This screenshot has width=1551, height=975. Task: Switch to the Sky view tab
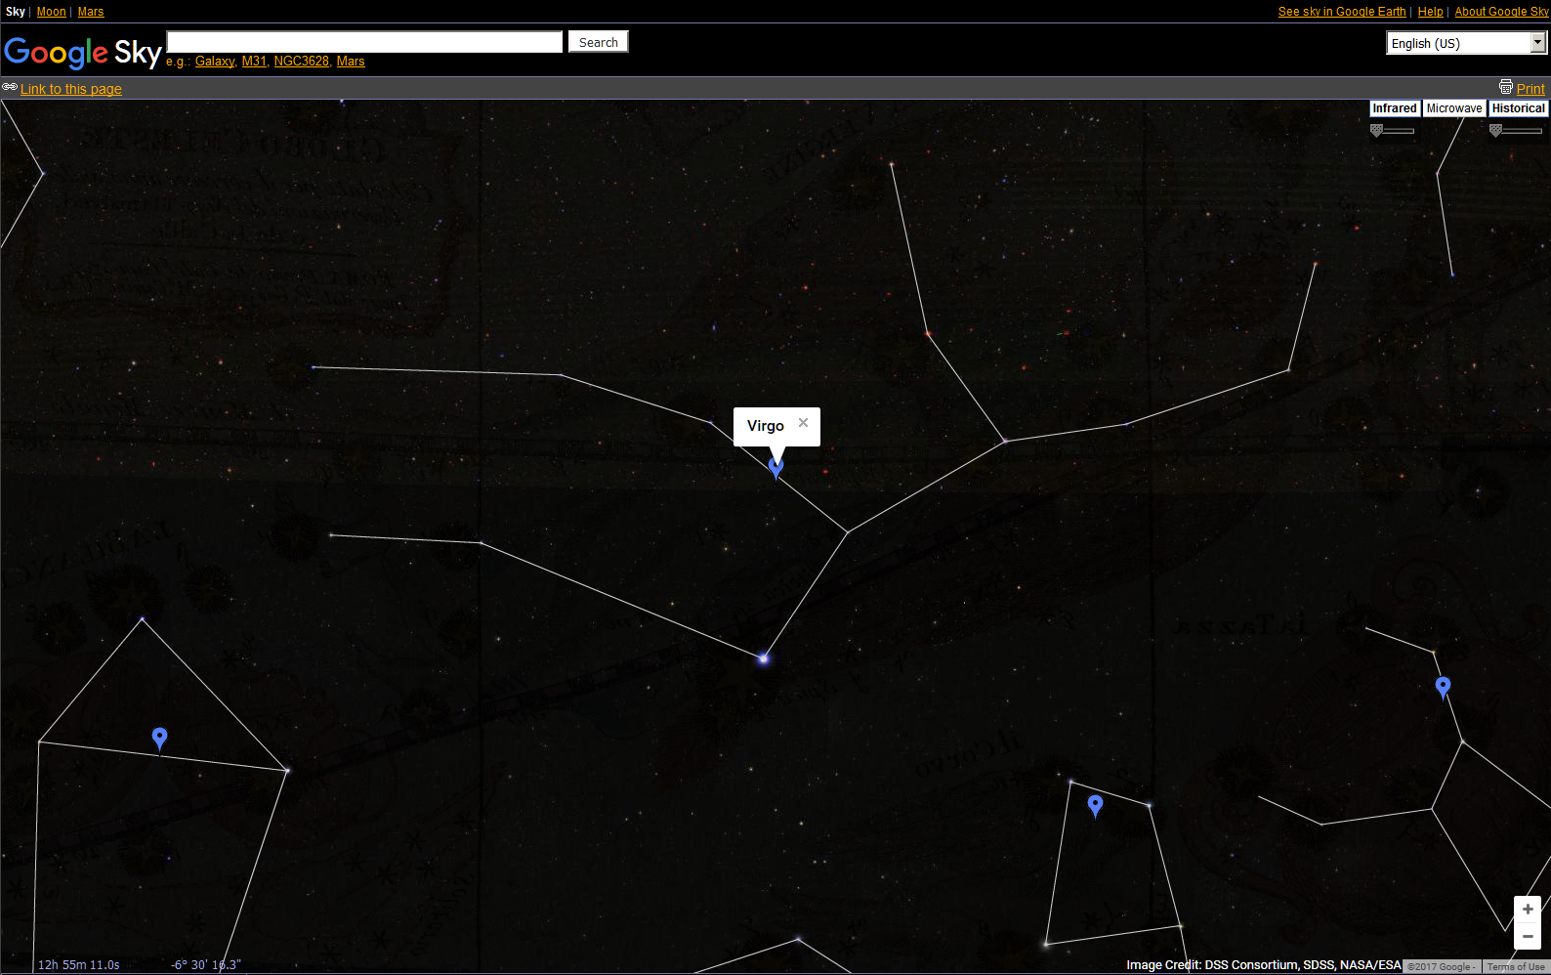(x=16, y=12)
